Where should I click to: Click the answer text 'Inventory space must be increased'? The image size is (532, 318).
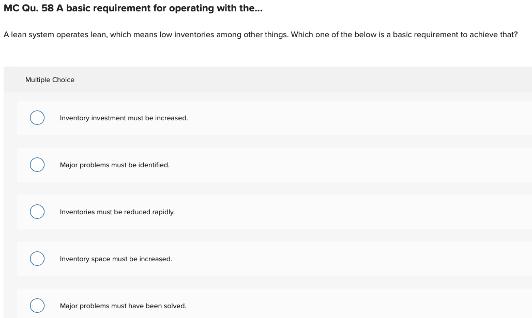(116, 259)
